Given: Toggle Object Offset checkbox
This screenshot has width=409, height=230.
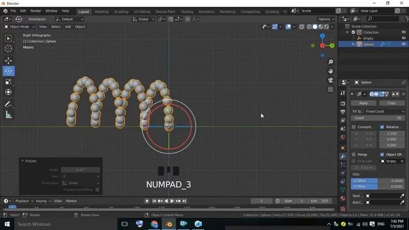Looking at the screenshot, I should [x=382, y=155].
